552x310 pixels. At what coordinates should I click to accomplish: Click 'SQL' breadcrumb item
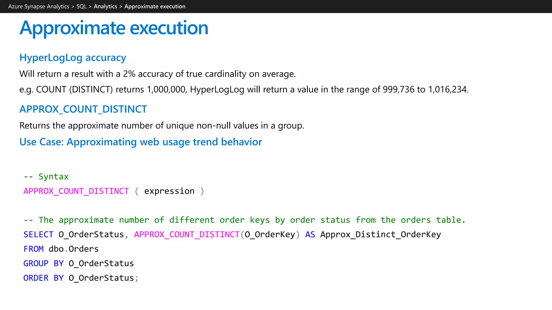pos(81,6)
